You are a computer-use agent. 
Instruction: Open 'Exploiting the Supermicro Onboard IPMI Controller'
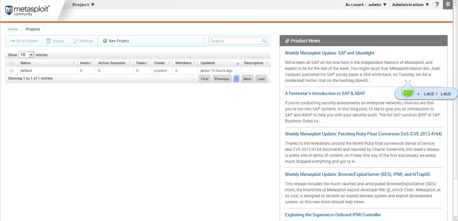[333, 215]
